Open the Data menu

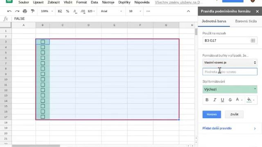click(95, 2)
